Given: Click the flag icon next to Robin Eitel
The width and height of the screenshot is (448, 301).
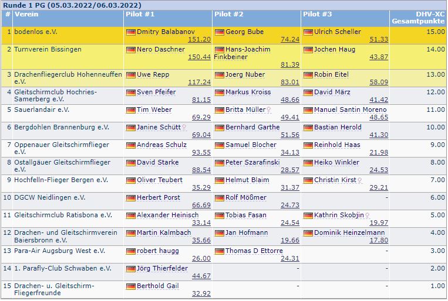Looking at the screenshot, I should [x=308, y=75].
